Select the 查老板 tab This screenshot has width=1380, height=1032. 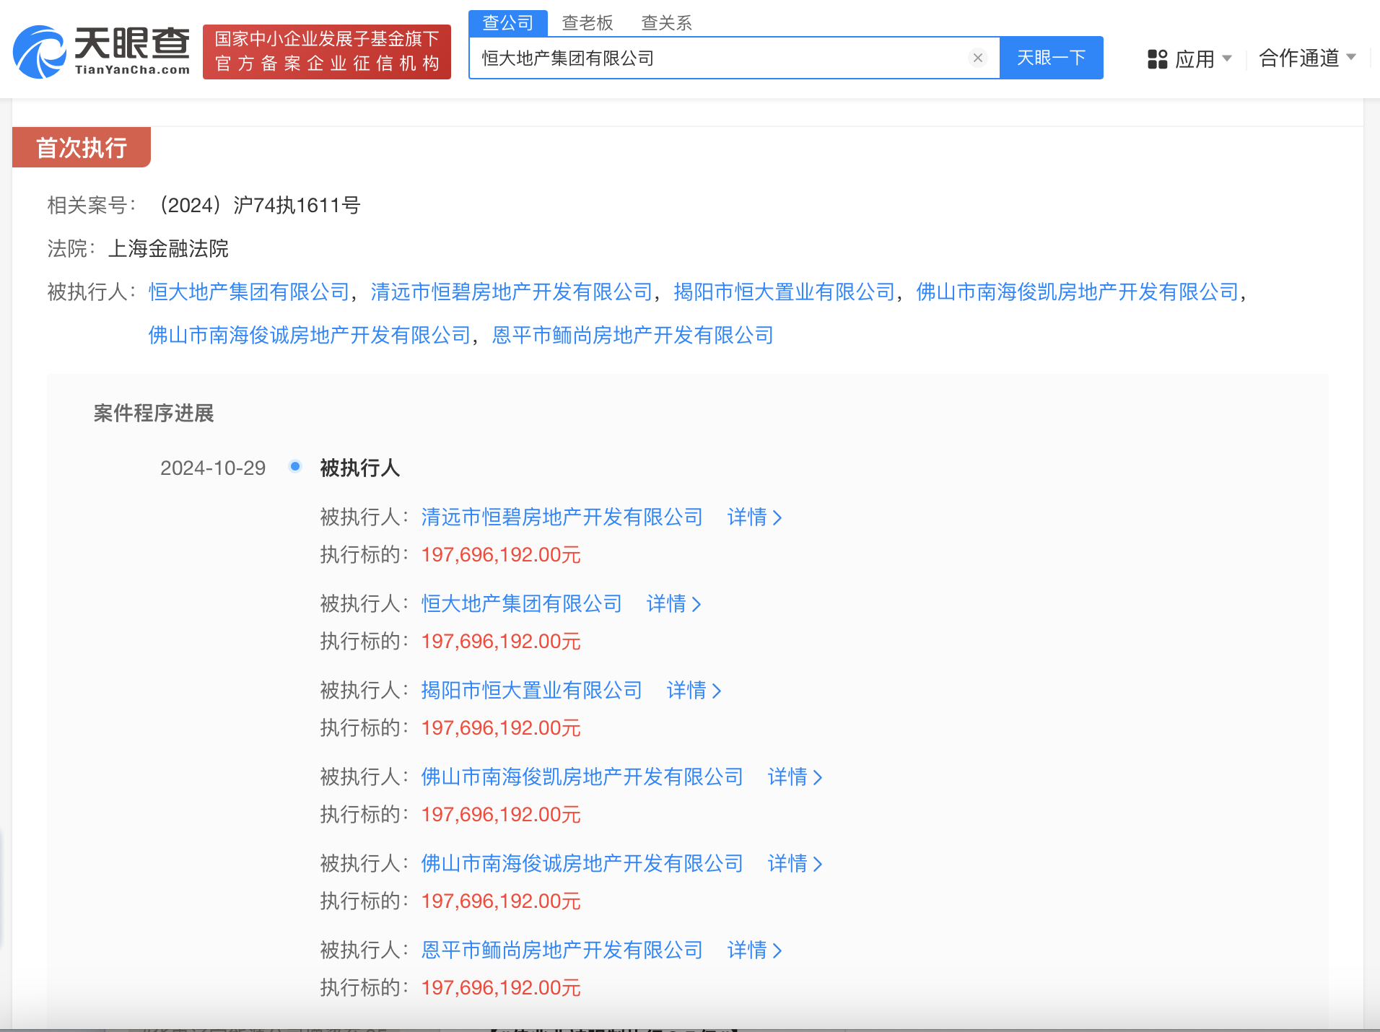pyautogui.click(x=588, y=23)
